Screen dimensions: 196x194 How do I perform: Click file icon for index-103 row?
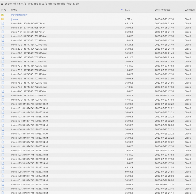point(3,117)
